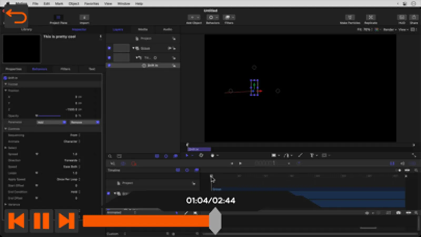
Task: Switch to the Library tab
Action: [x=27, y=29]
